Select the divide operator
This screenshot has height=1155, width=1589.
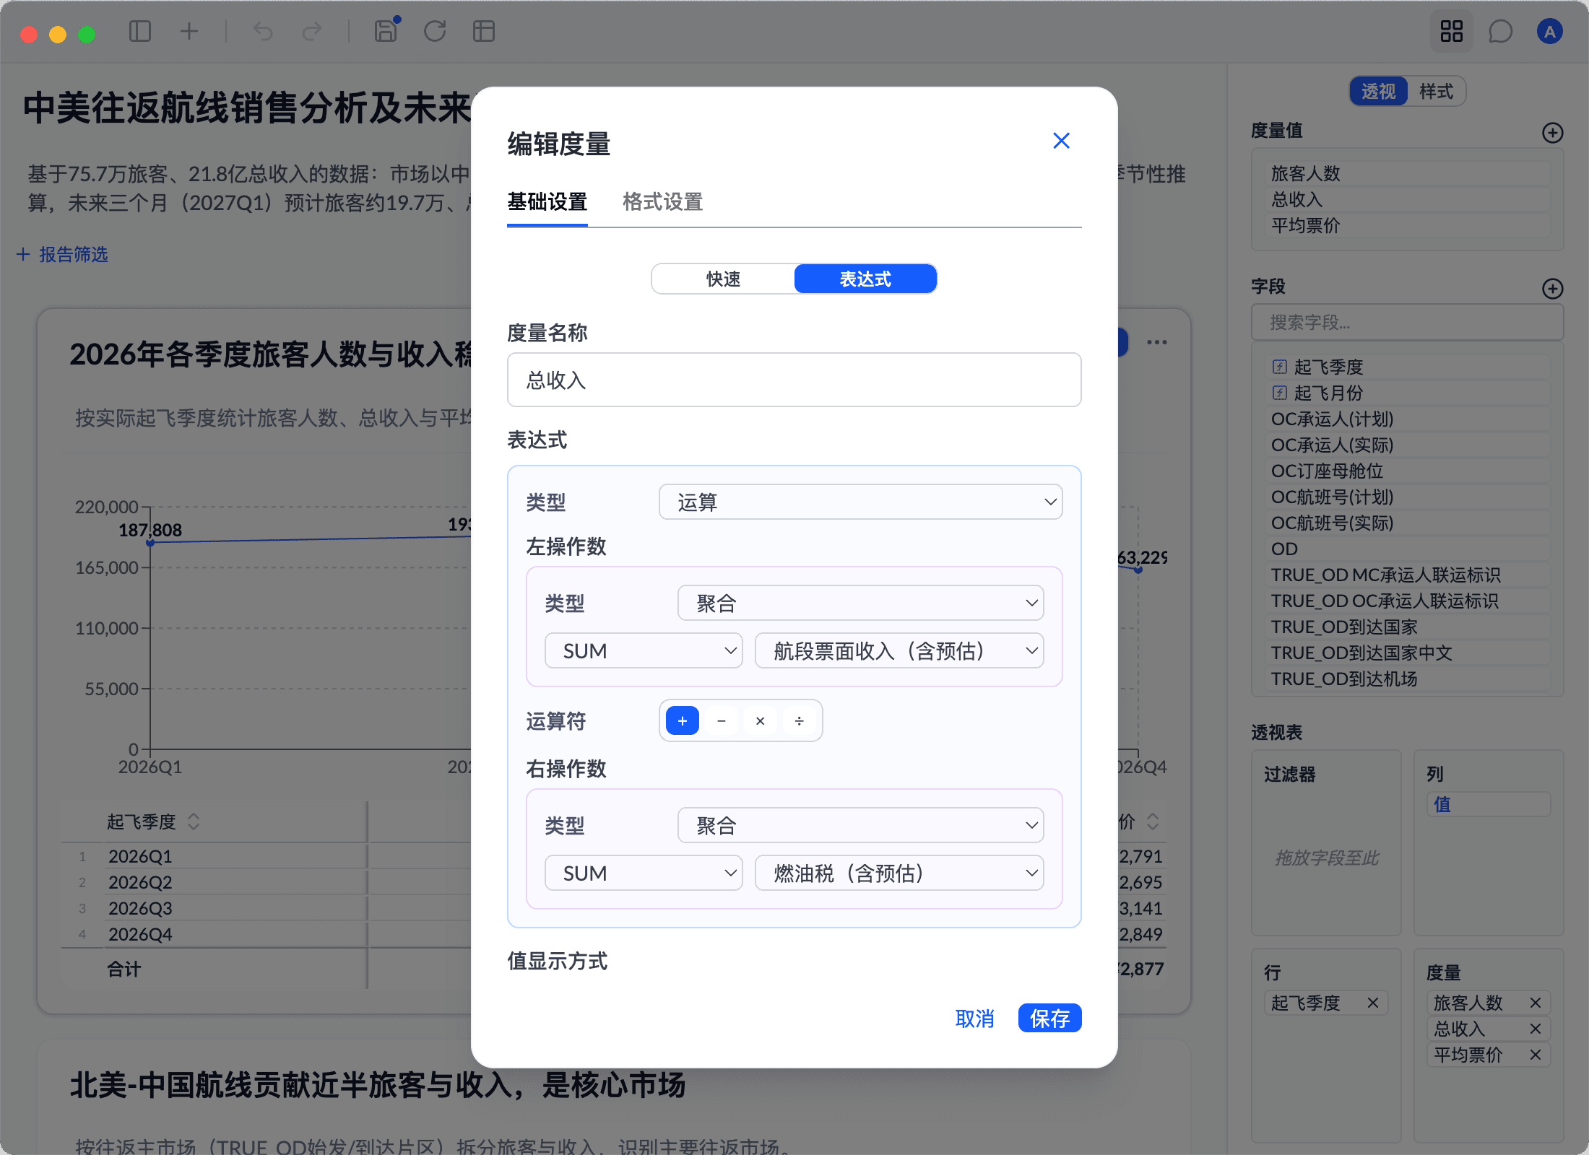800,720
